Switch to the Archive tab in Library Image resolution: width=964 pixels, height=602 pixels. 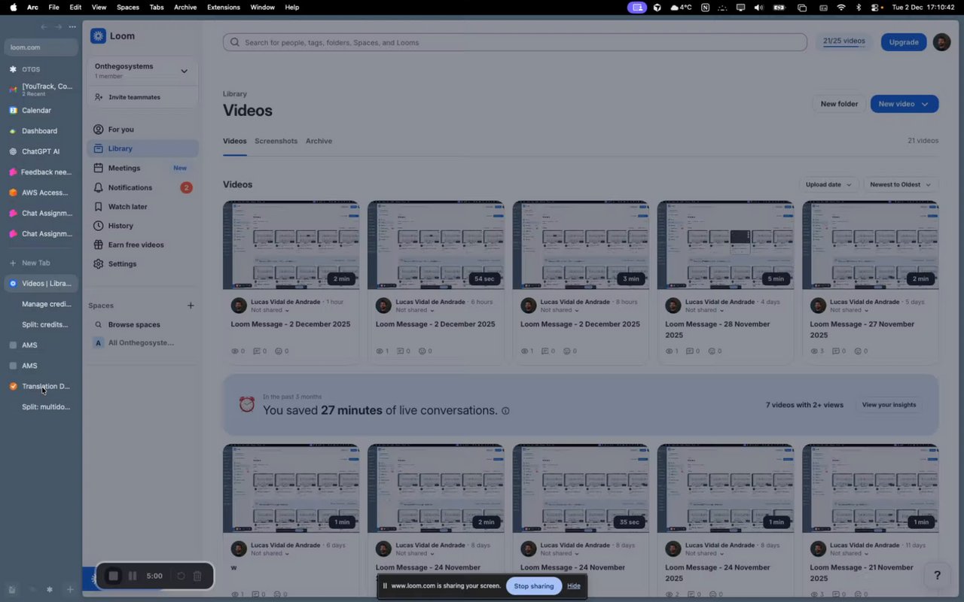(x=319, y=141)
